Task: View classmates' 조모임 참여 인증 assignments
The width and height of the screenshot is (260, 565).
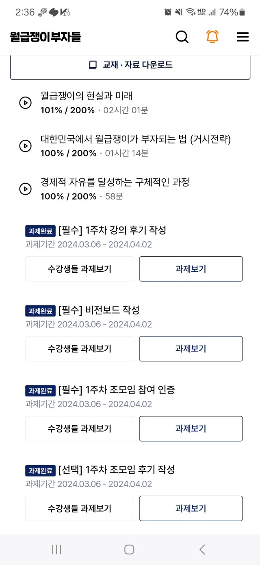Action: 80,429
